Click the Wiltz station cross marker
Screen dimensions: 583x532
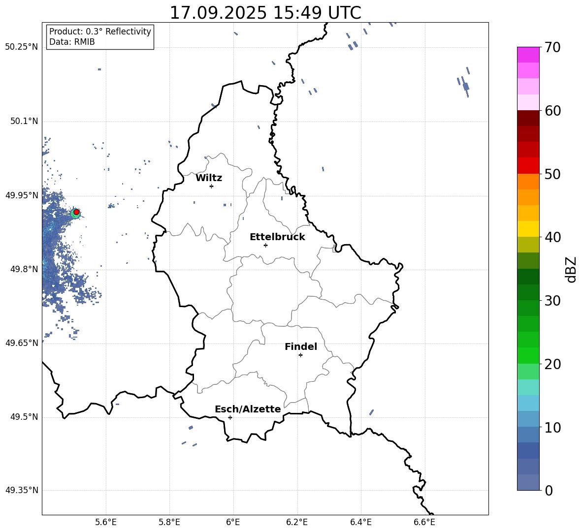212,186
